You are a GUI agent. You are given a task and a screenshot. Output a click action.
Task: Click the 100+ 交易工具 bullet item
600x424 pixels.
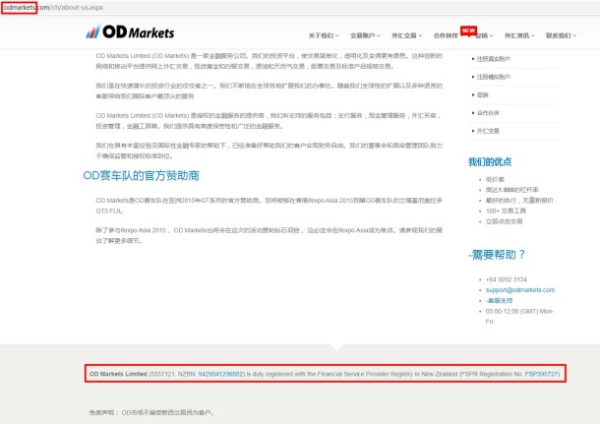pos(506,211)
